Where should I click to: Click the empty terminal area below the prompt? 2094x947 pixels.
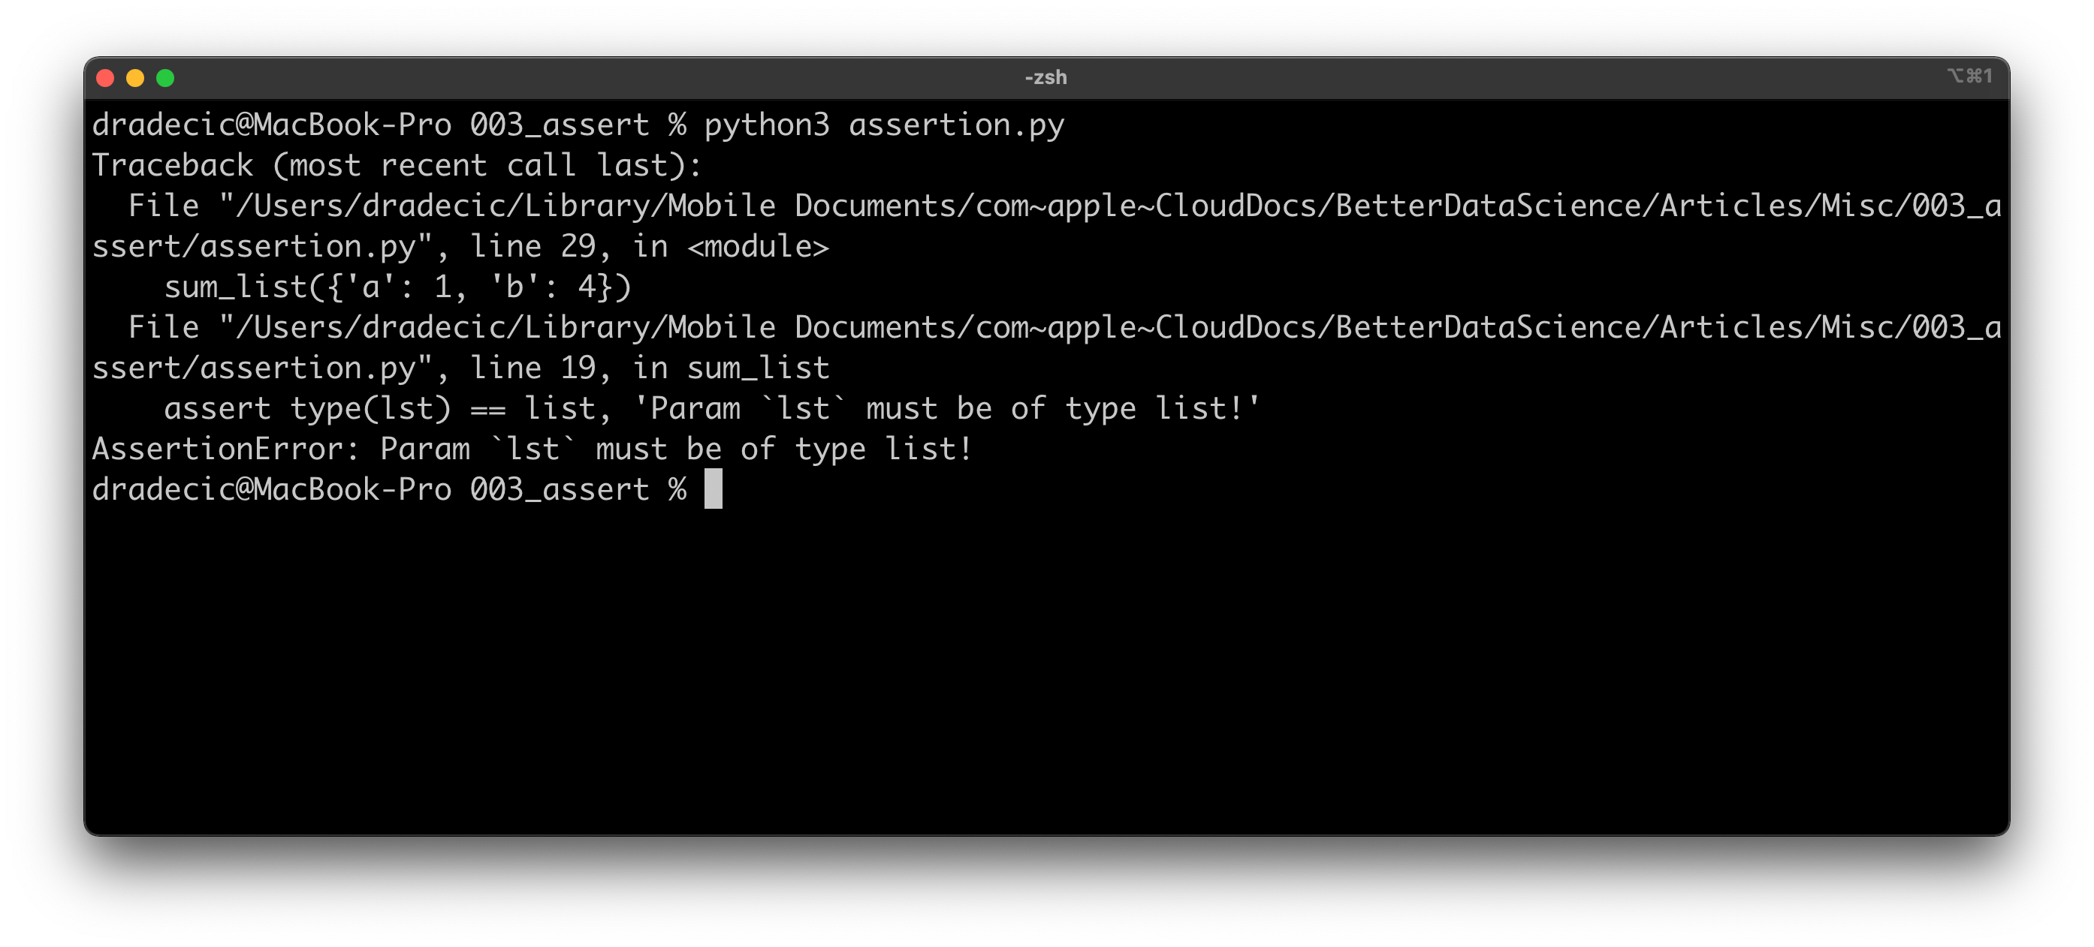1045,666
